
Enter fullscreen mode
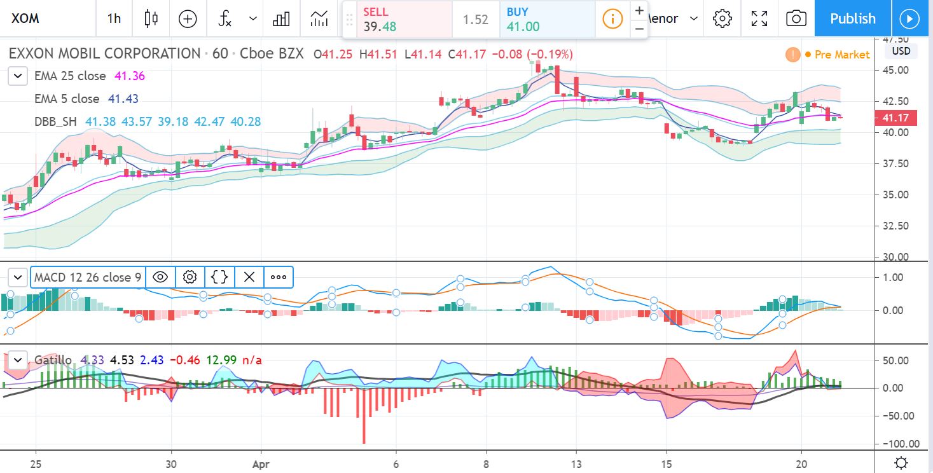[759, 18]
